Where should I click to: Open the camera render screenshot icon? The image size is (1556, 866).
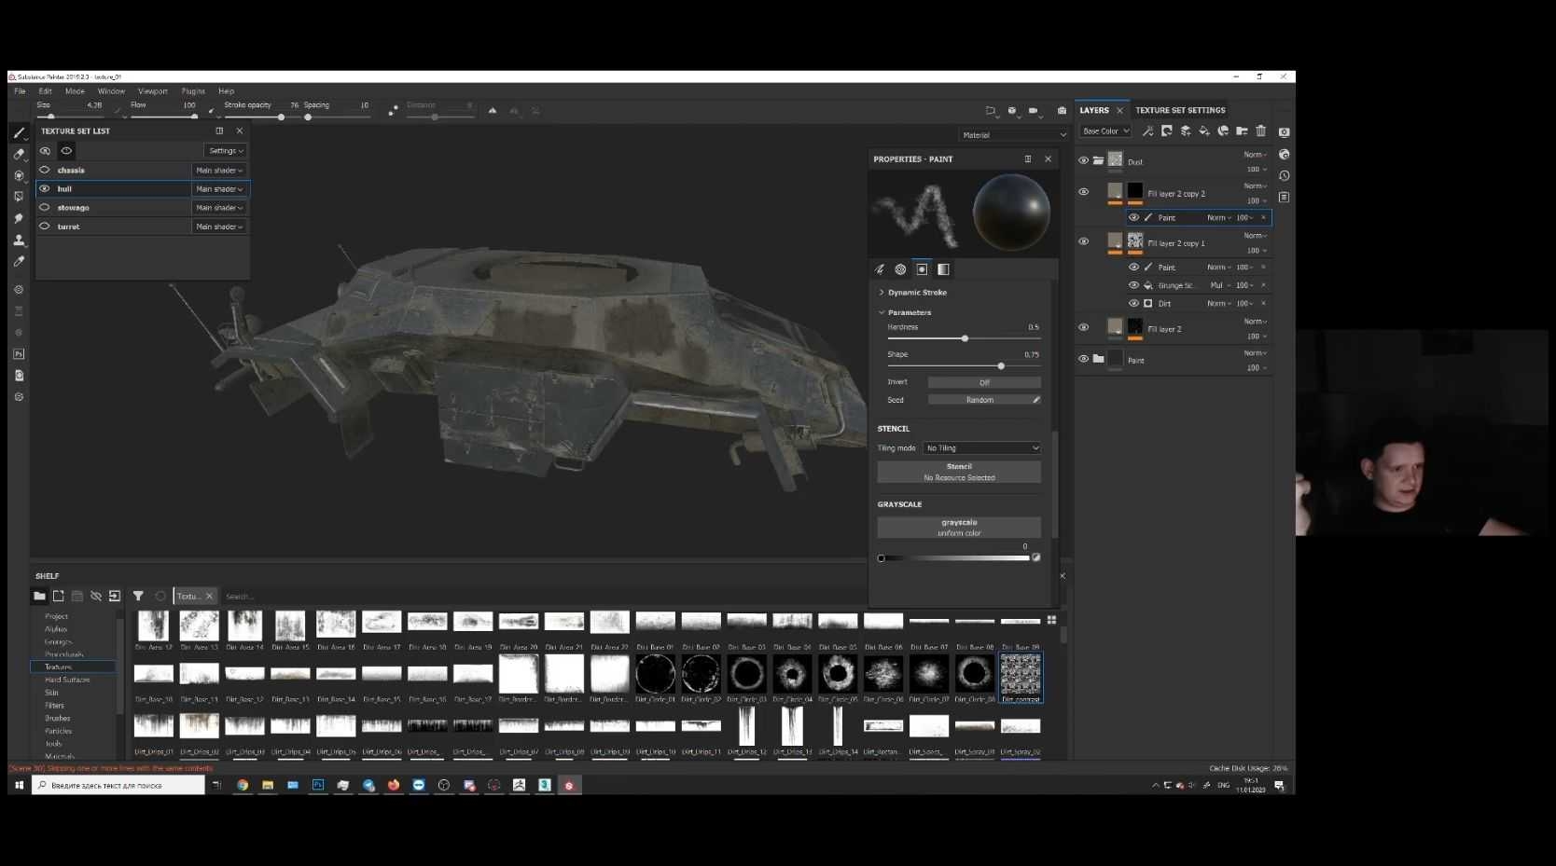[1062, 110]
